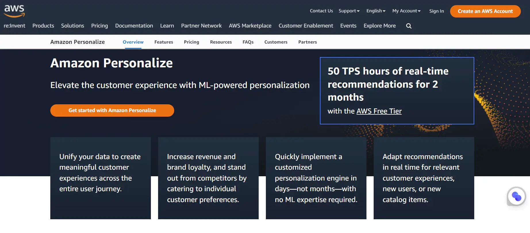Click the Amazon Personalize subnav title

(78, 42)
